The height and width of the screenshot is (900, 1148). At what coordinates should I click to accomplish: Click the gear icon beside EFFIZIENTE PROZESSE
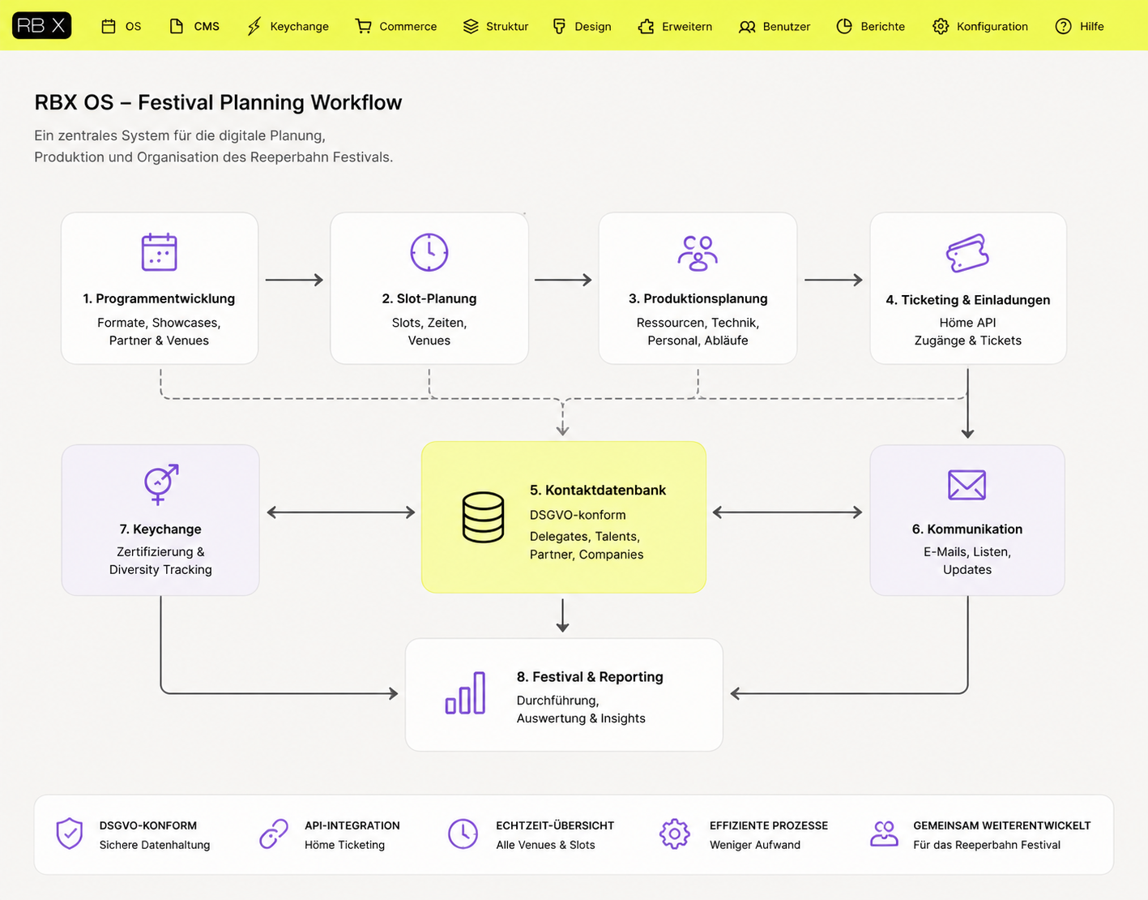(674, 834)
